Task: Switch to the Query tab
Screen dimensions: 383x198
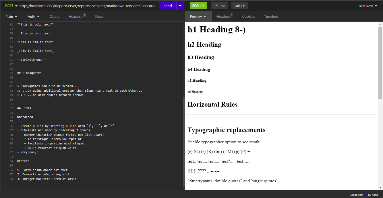Action: tap(55, 16)
